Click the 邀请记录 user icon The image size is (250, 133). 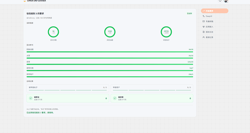click(x=204, y=37)
